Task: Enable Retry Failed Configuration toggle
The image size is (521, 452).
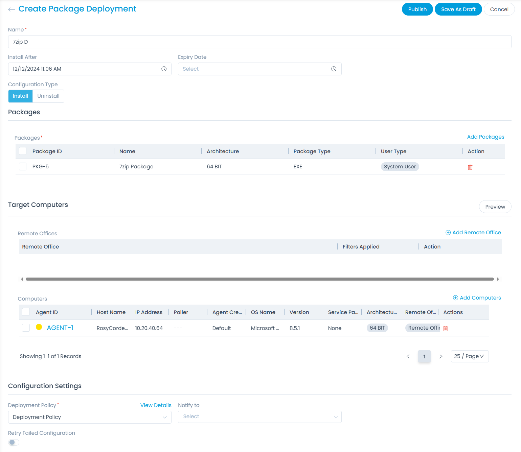Action: 14,442
